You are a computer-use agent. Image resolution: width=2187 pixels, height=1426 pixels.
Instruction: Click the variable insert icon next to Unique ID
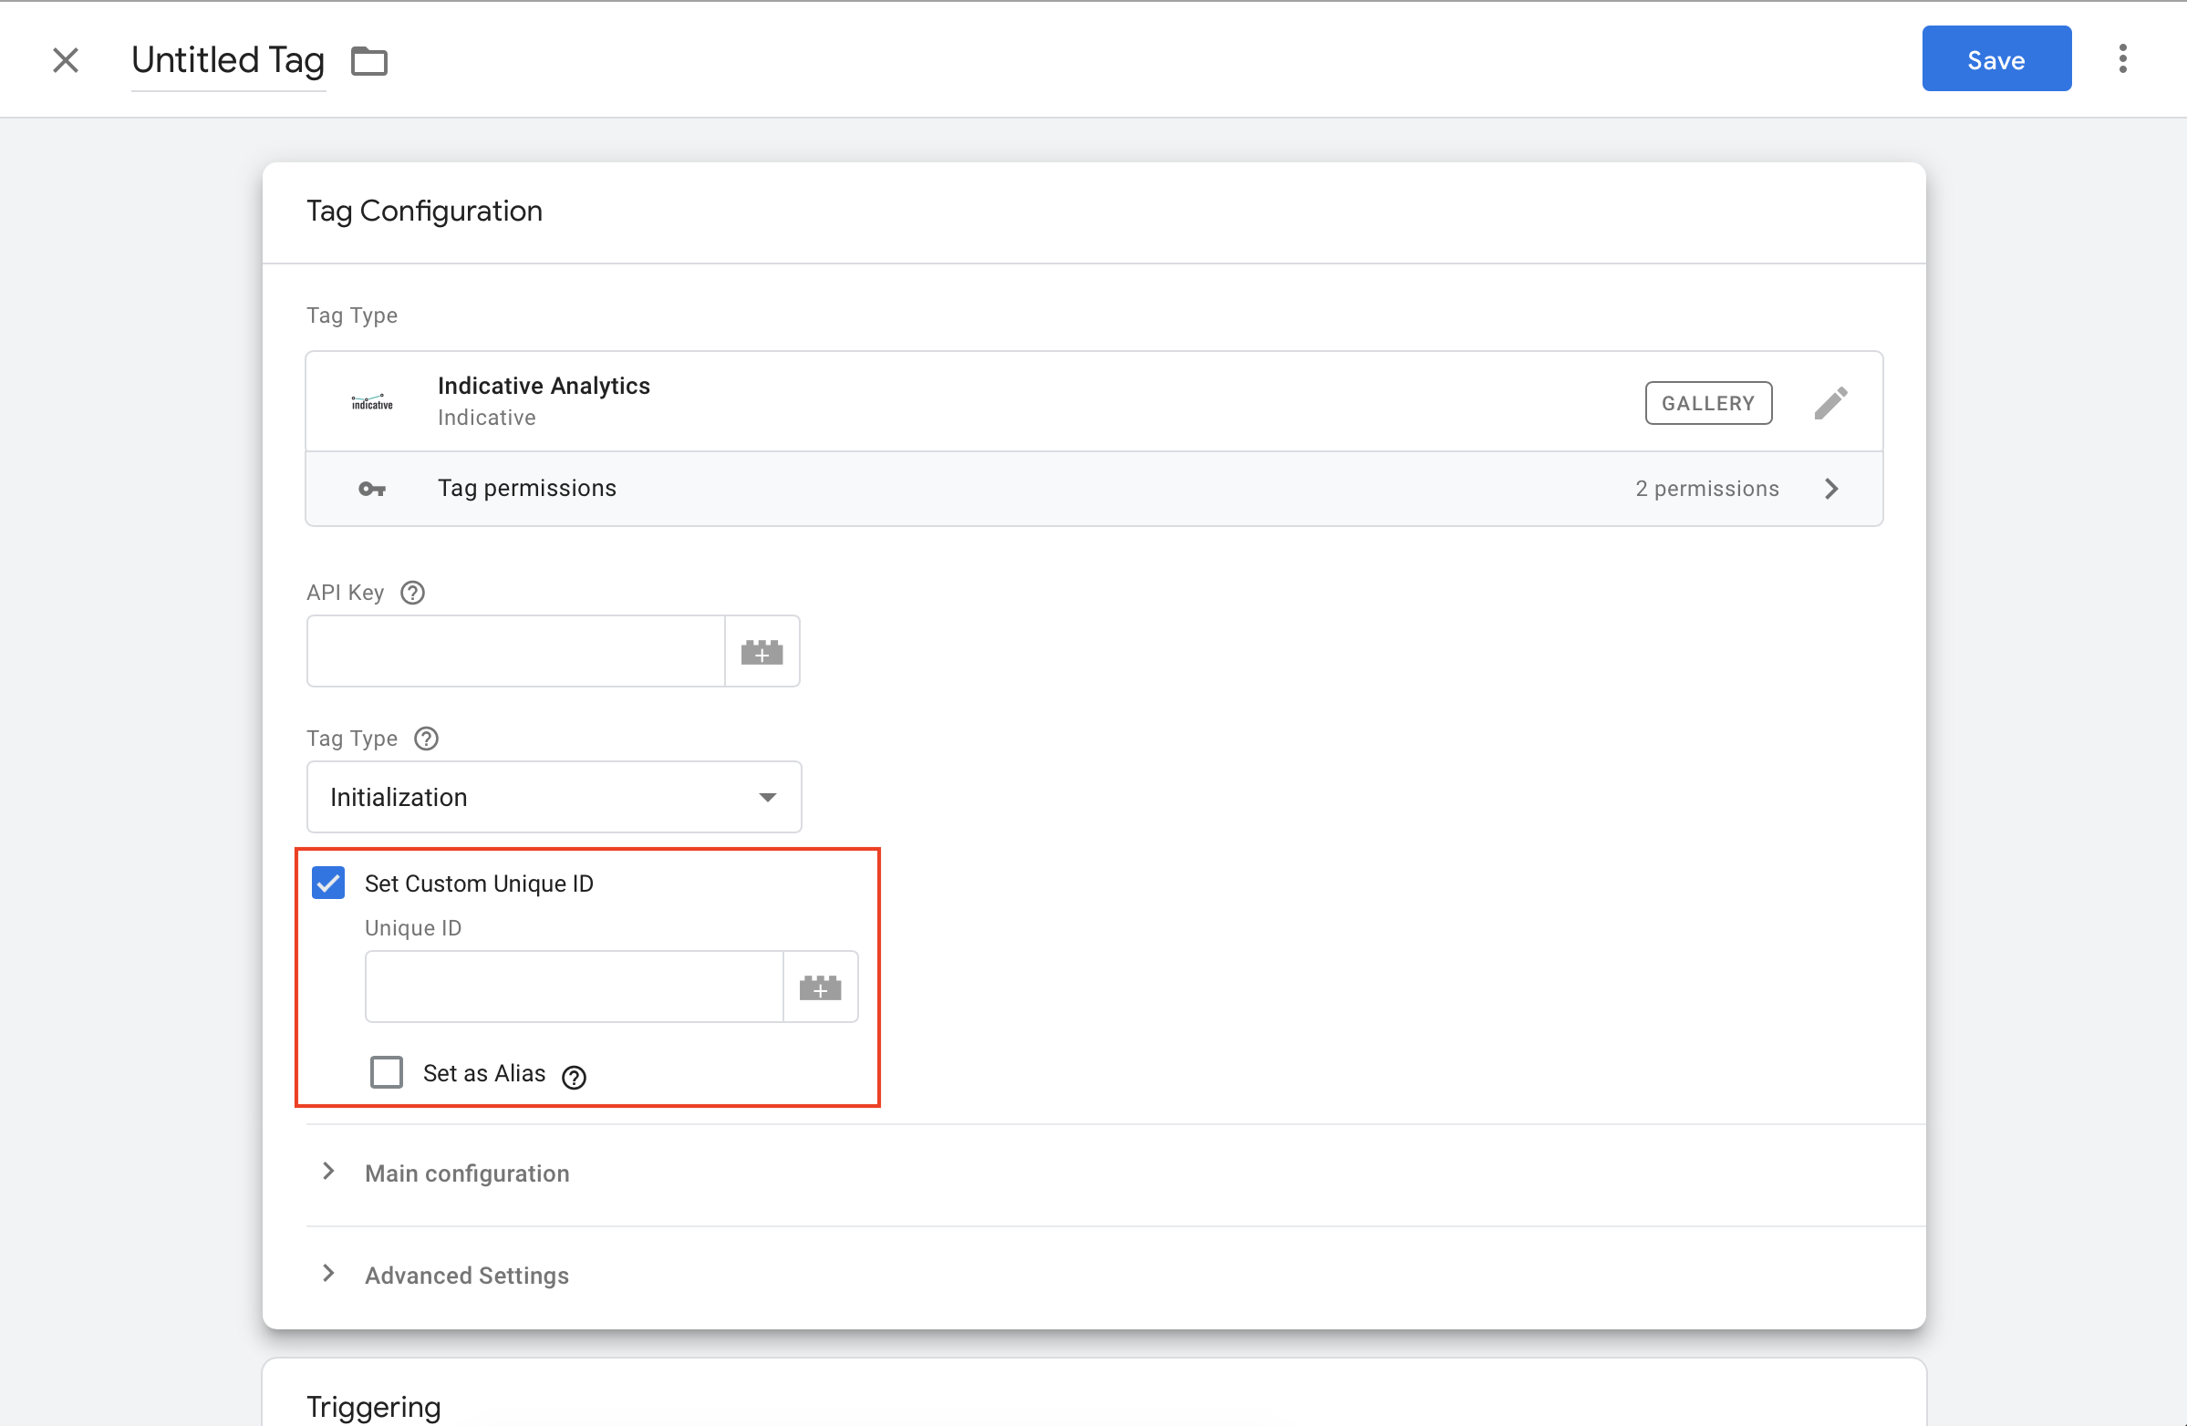click(818, 987)
